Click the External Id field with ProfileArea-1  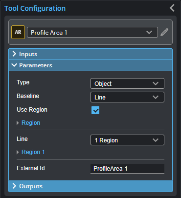tap(127, 169)
